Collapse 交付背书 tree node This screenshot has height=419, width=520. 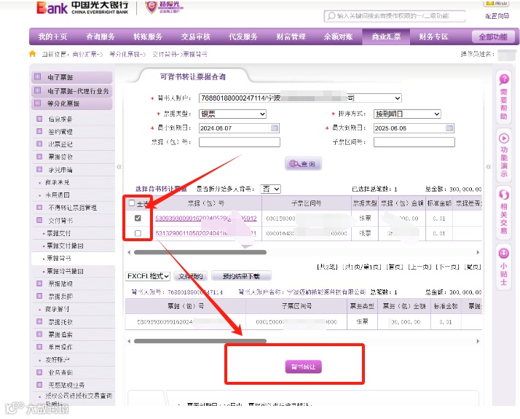tap(39, 220)
